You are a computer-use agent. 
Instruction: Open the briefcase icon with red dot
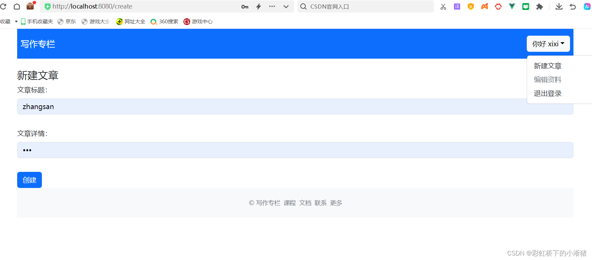[x=31, y=6]
